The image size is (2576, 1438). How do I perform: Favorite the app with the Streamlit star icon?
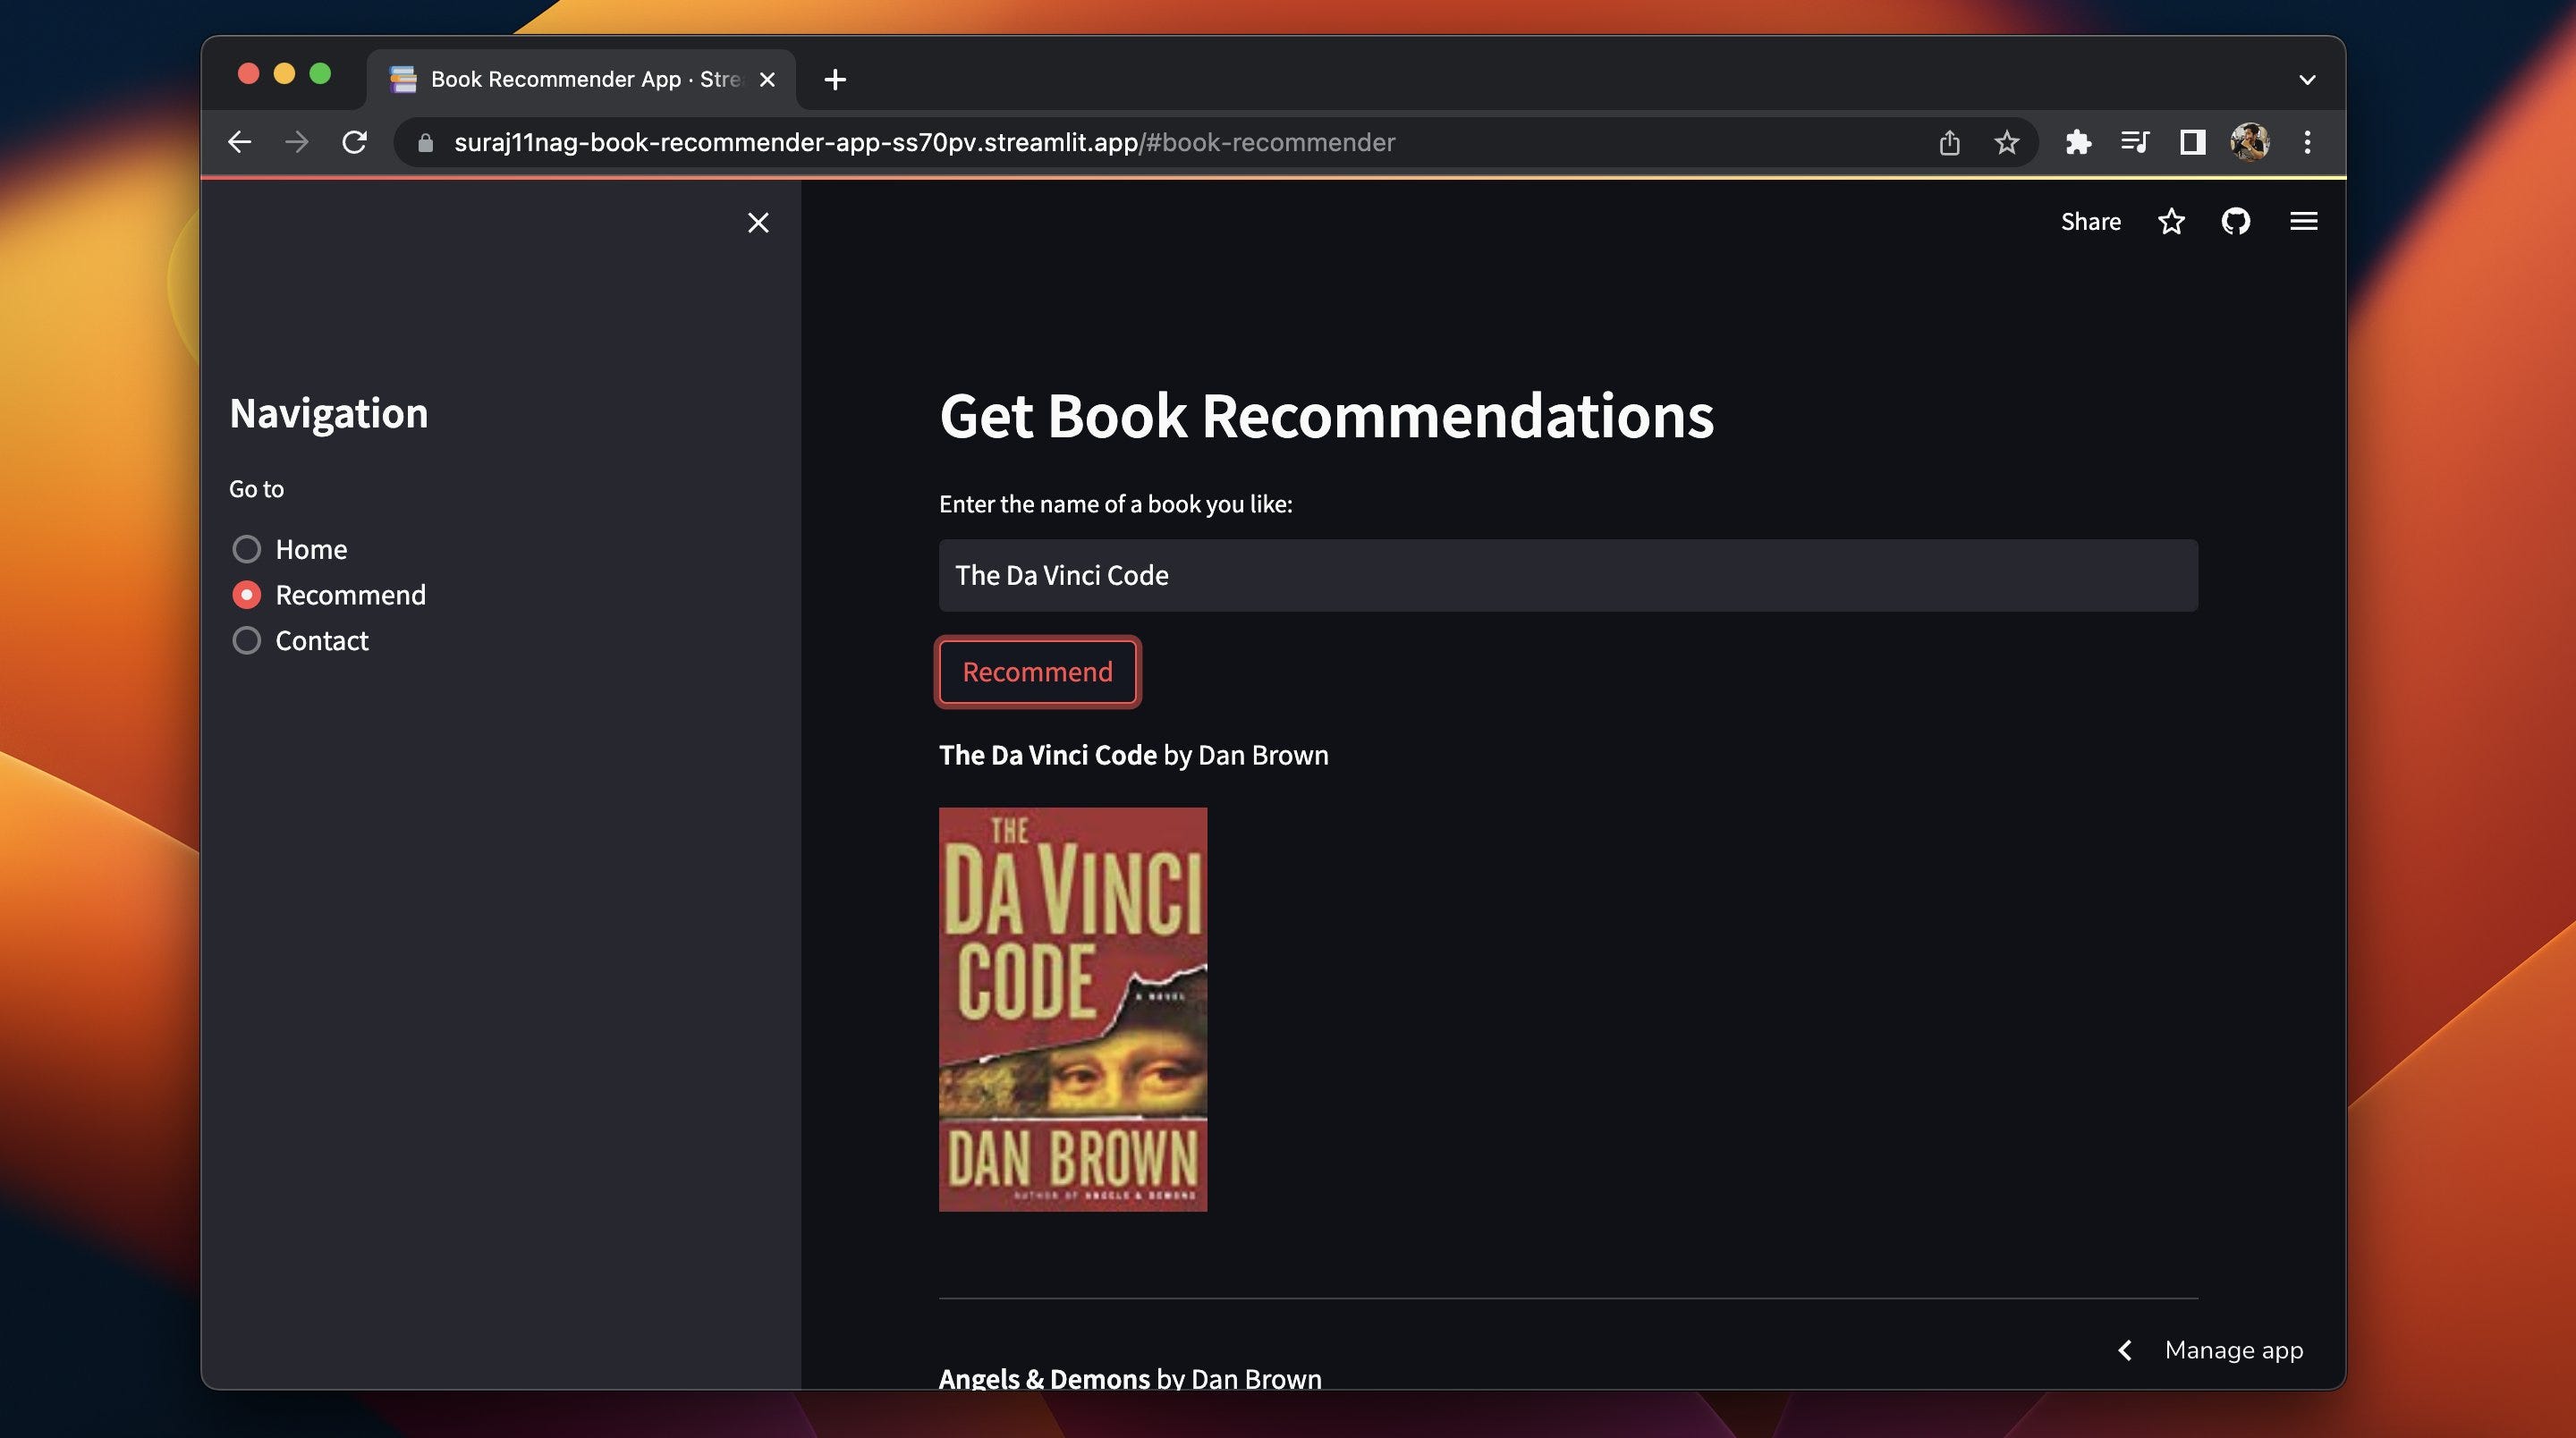click(x=2170, y=221)
